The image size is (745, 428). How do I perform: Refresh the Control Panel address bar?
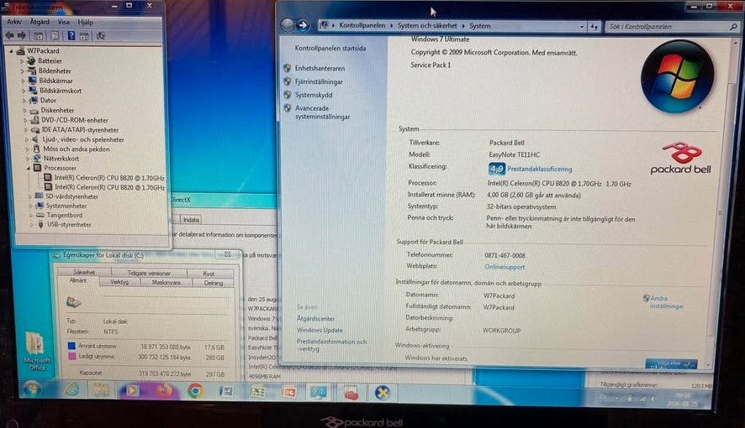(x=594, y=27)
